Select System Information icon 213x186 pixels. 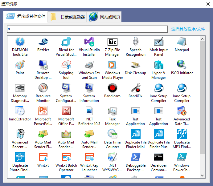tap(89, 88)
